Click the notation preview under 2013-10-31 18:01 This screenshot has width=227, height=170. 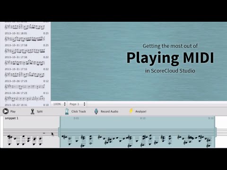pos(25,39)
